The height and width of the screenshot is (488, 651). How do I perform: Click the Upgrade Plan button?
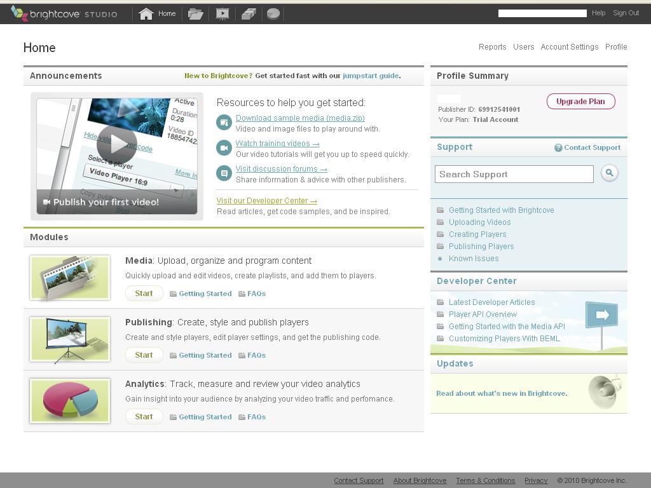point(580,102)
